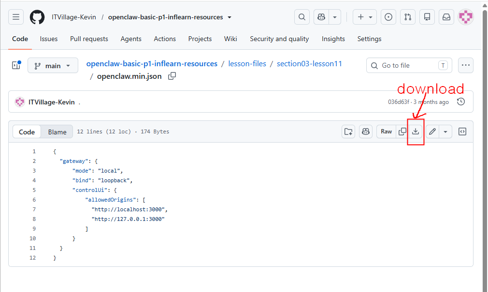
Task: Click the ITVillage-Kevin owner link in header
Action: coord(74,17)
